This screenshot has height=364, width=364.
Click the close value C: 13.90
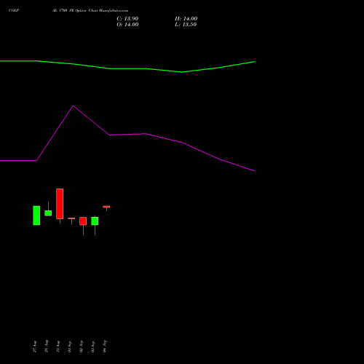[127, 19]
